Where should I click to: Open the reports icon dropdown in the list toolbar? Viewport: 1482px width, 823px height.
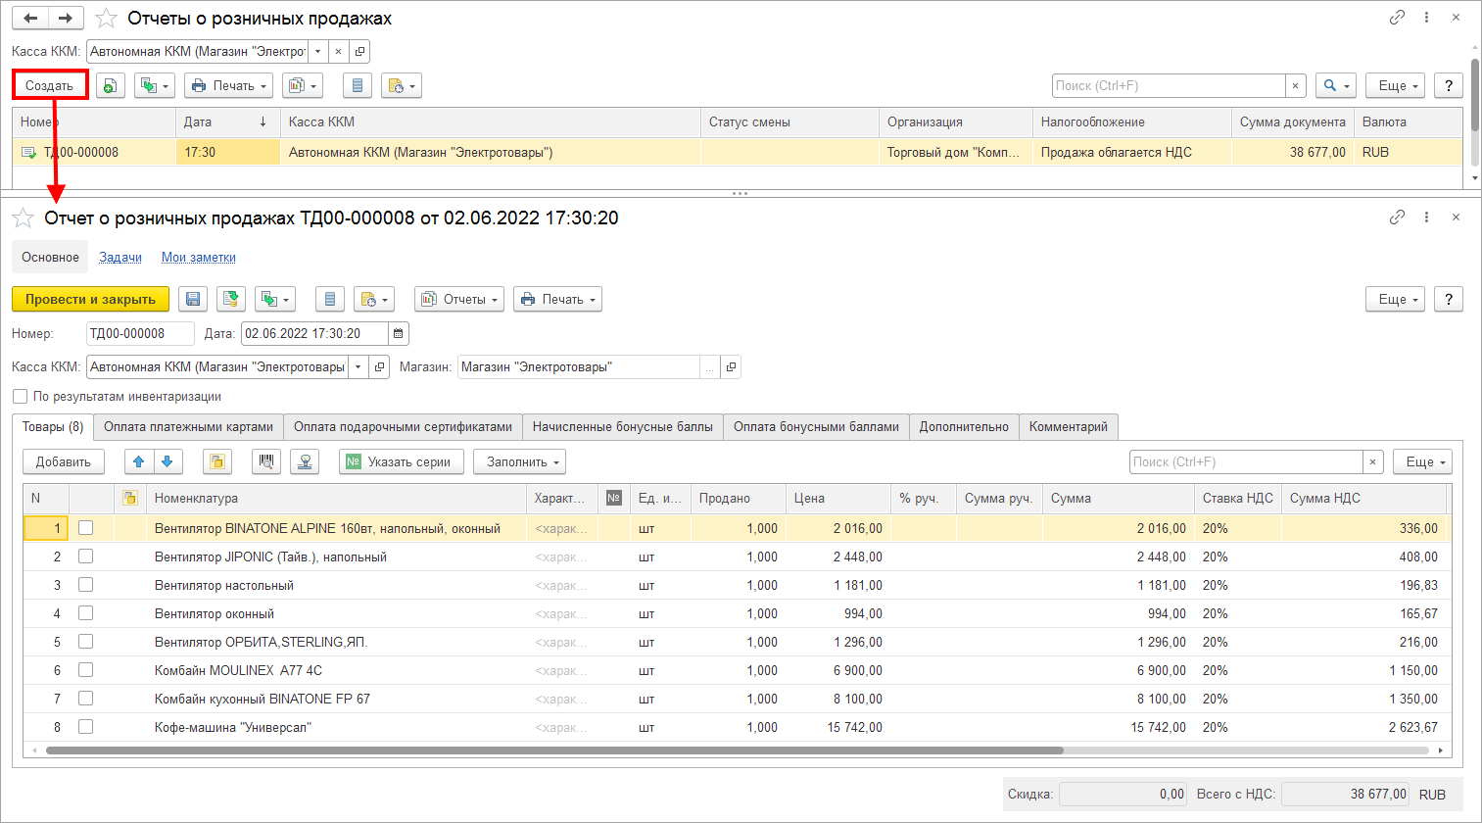click(x=303, y=86)
